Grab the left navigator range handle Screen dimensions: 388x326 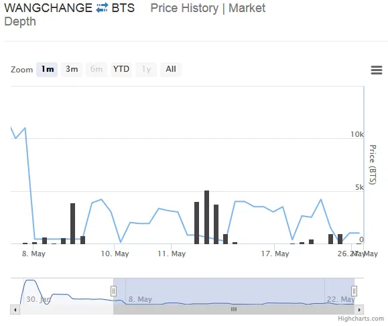click(113, 291)
